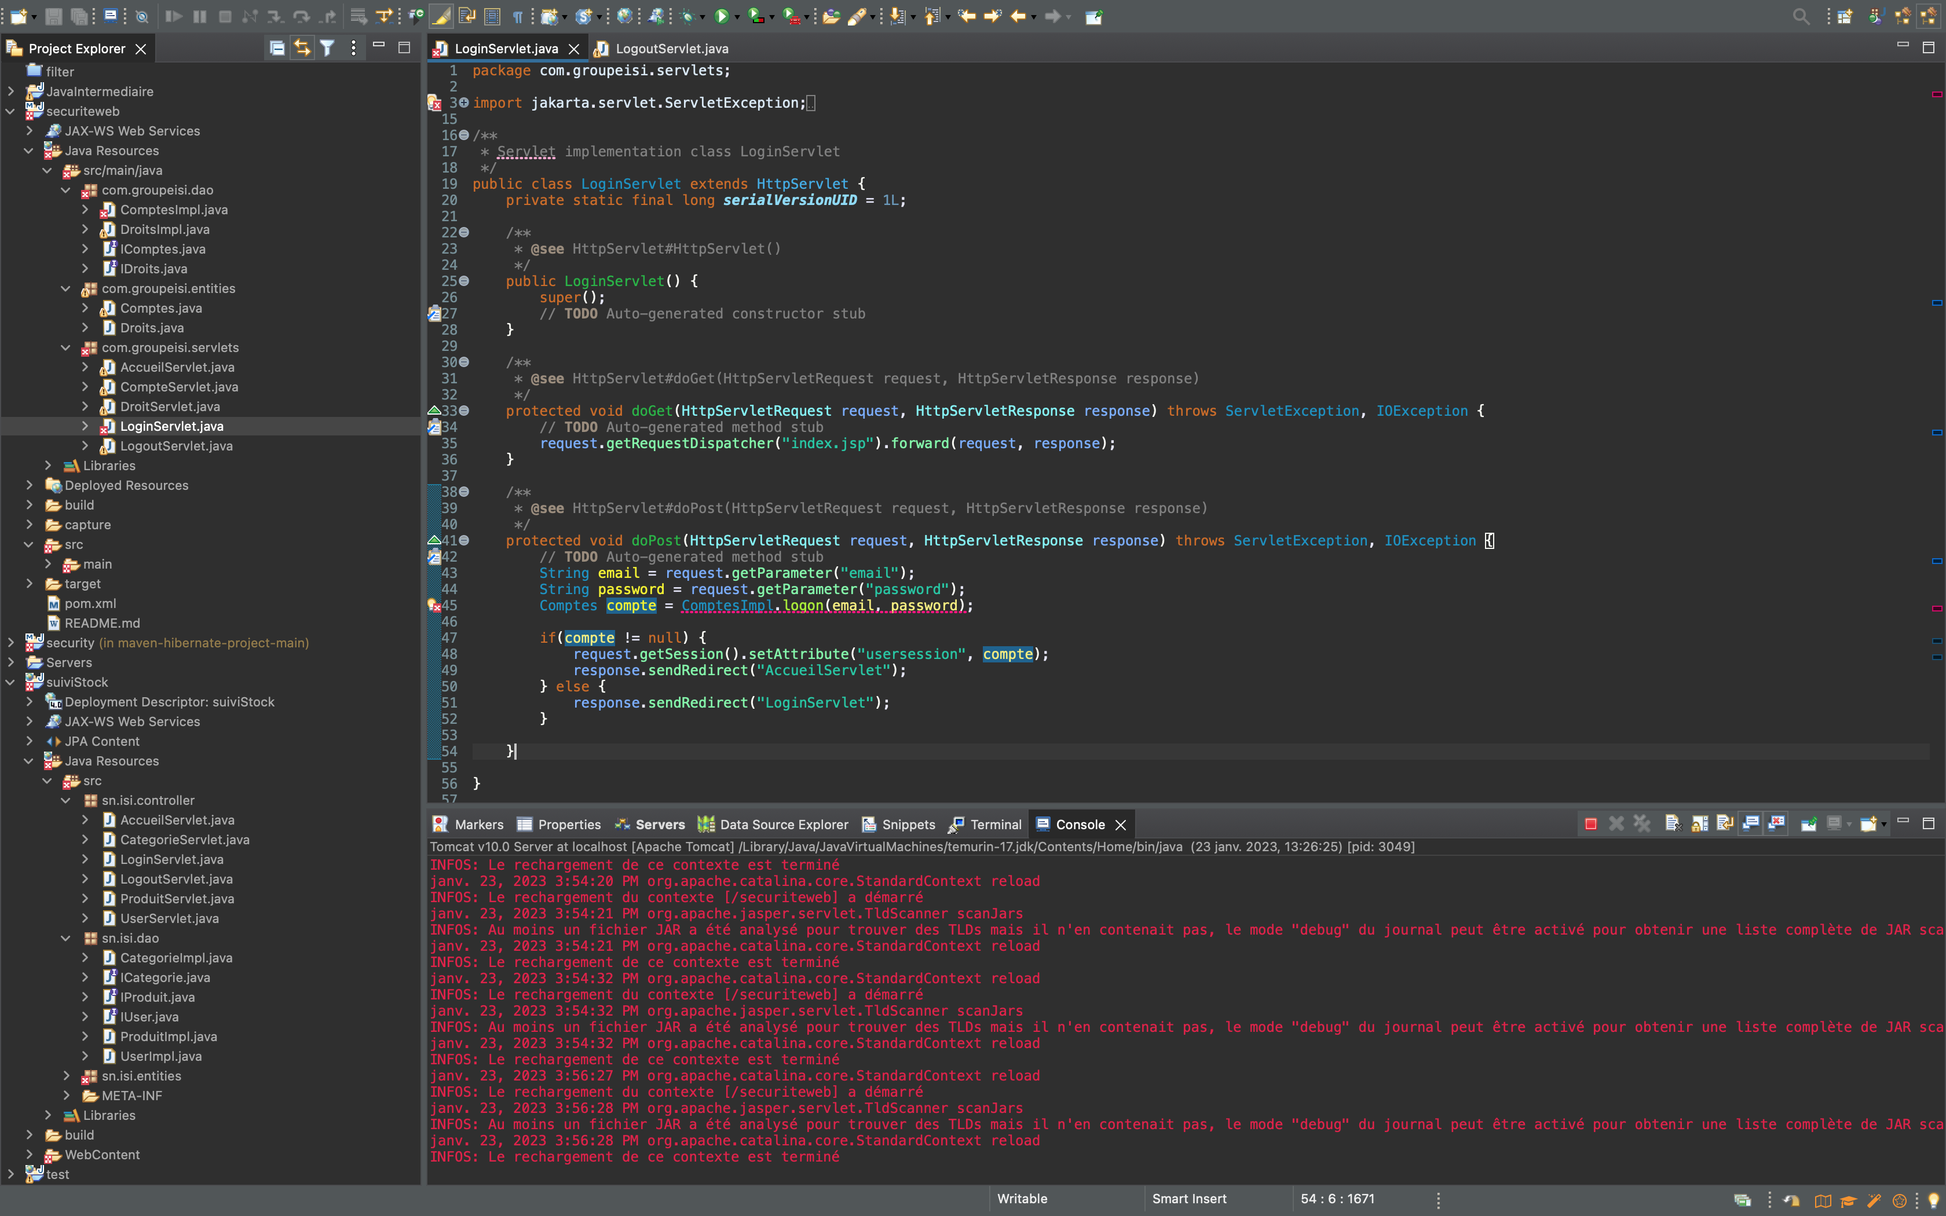Click the toolbar search magnifier icon
This screenshot has height=1216, width=1946.
(x=1801, y=16)
